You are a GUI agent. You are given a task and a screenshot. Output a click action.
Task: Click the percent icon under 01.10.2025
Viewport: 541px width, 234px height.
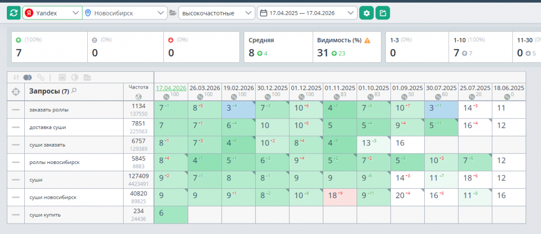click(370, 96)
